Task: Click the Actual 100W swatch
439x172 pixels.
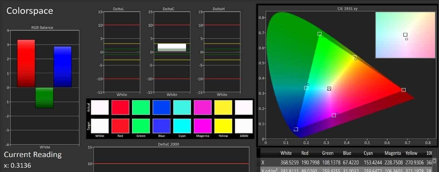Action: click(244, 108)
